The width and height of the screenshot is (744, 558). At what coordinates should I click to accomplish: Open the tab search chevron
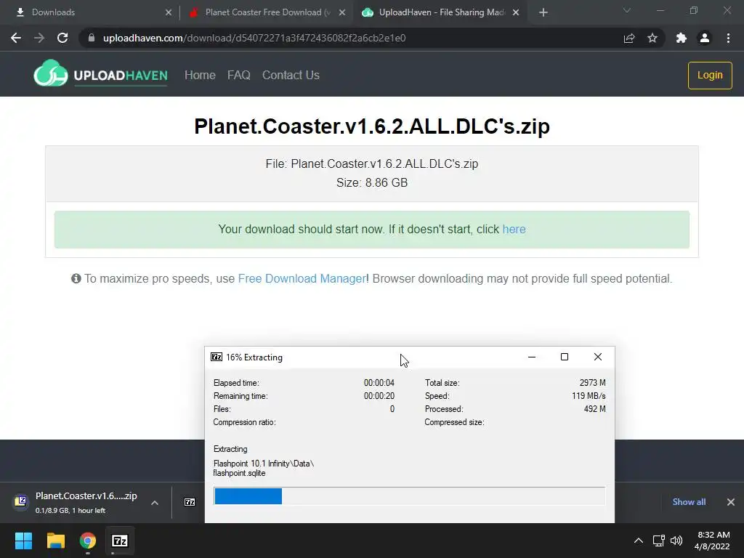coord(627,10)
